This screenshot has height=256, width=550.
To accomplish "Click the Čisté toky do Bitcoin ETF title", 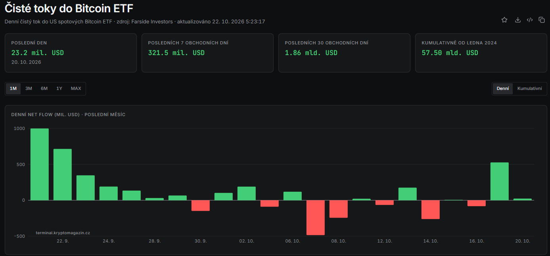I will [69, 8].
